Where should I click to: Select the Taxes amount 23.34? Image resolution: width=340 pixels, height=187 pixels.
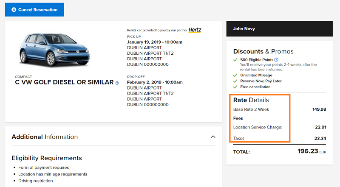click(x=320, y=138)
